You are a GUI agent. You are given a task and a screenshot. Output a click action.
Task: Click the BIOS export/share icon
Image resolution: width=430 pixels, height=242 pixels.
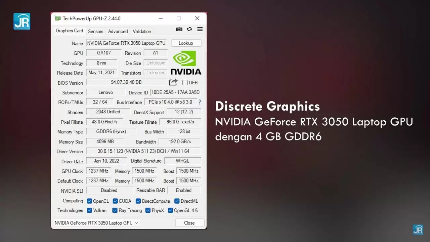click(173, 82)
